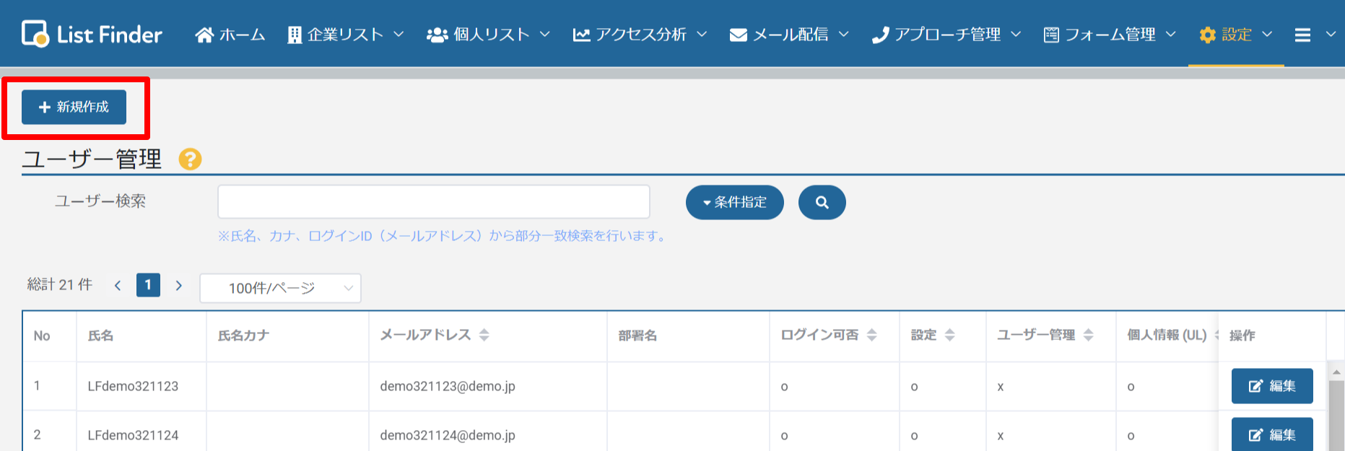Go to previous page arrow
The image size is (1345, 451).
[x=118, y=286]
